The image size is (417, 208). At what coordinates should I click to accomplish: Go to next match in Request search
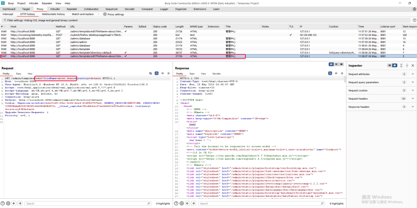point(20,203)
